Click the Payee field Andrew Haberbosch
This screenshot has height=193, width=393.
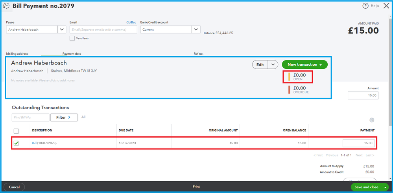click(32, 29)
